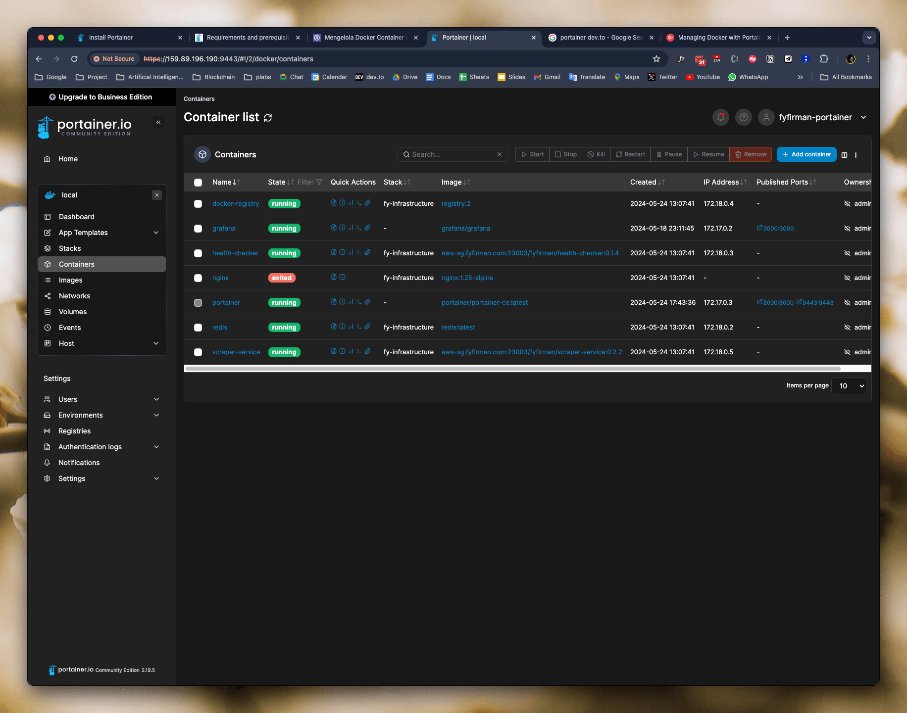The width and height of the screenshot is (907, 713).
Task: Refresh the Container list
Action: coord(268,117)
